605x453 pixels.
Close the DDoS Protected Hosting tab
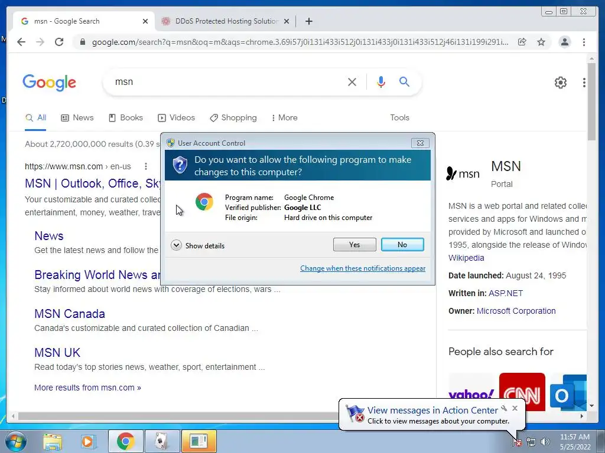click(x=287, y=21)
